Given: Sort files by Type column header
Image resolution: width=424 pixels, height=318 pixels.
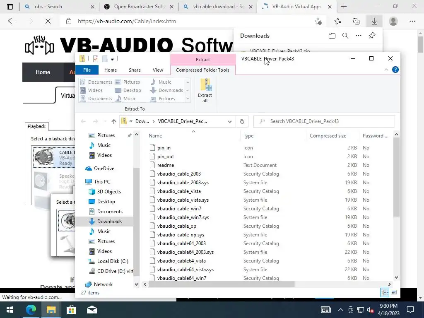Looking at the screenshot, I should (248, 136).
